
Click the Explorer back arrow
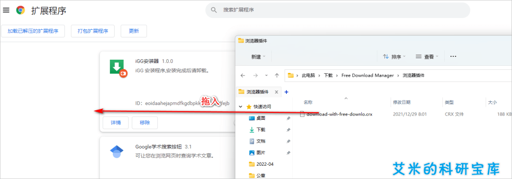(x=243, y=75)
